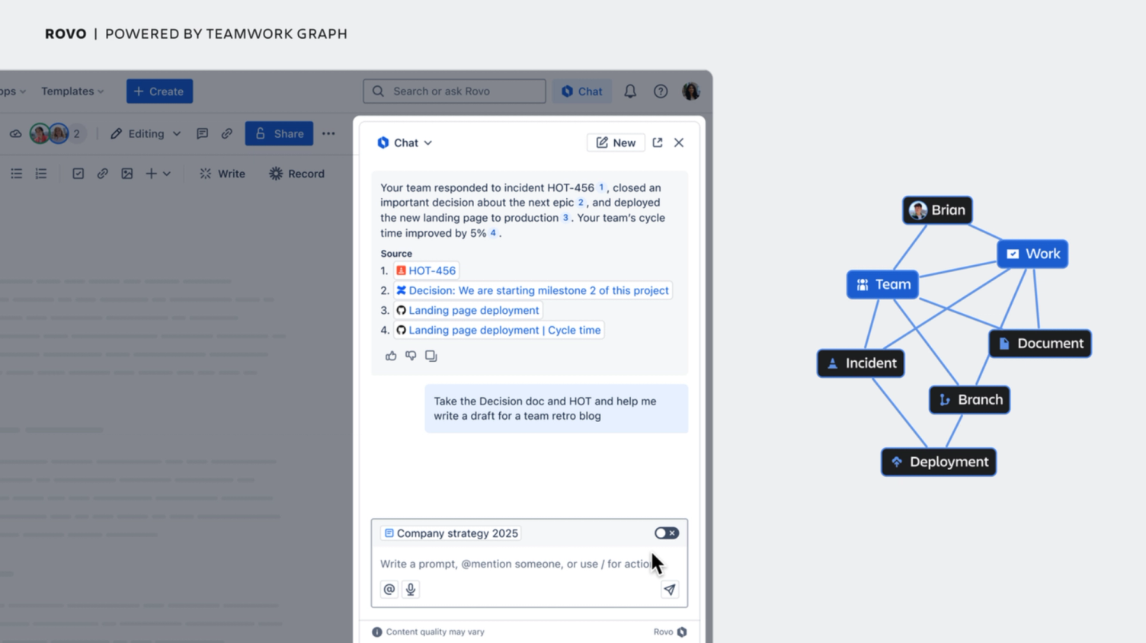Click the Create button
Screen dimensions: 1146x643
tap(159, 91)
